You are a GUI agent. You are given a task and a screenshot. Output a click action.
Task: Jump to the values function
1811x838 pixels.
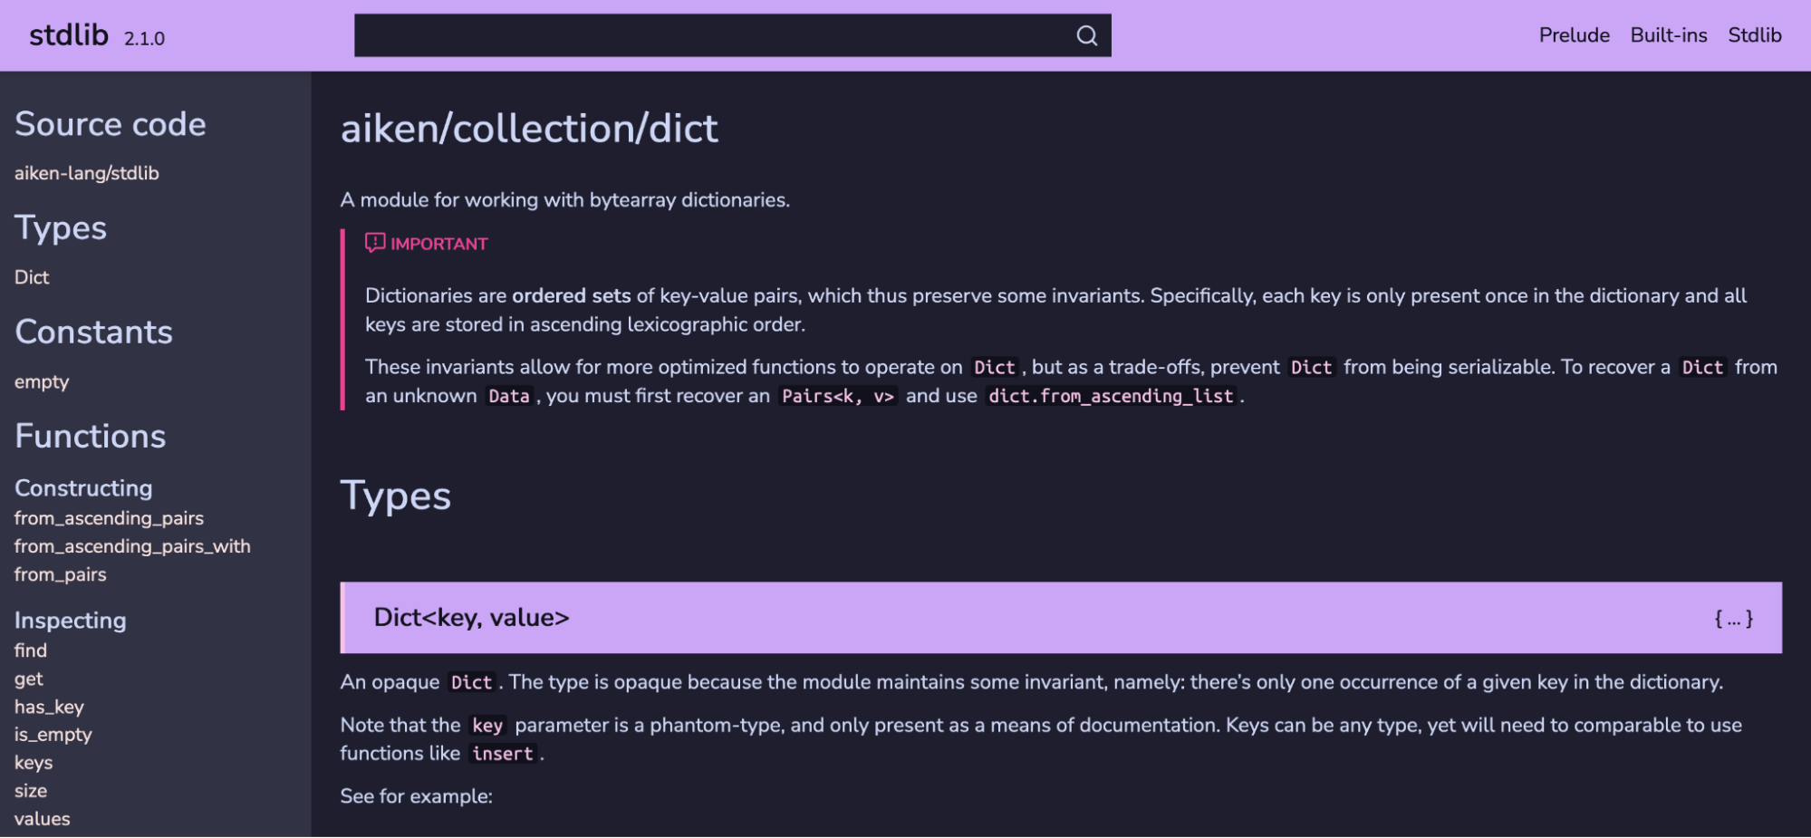(x=42, y=819)
